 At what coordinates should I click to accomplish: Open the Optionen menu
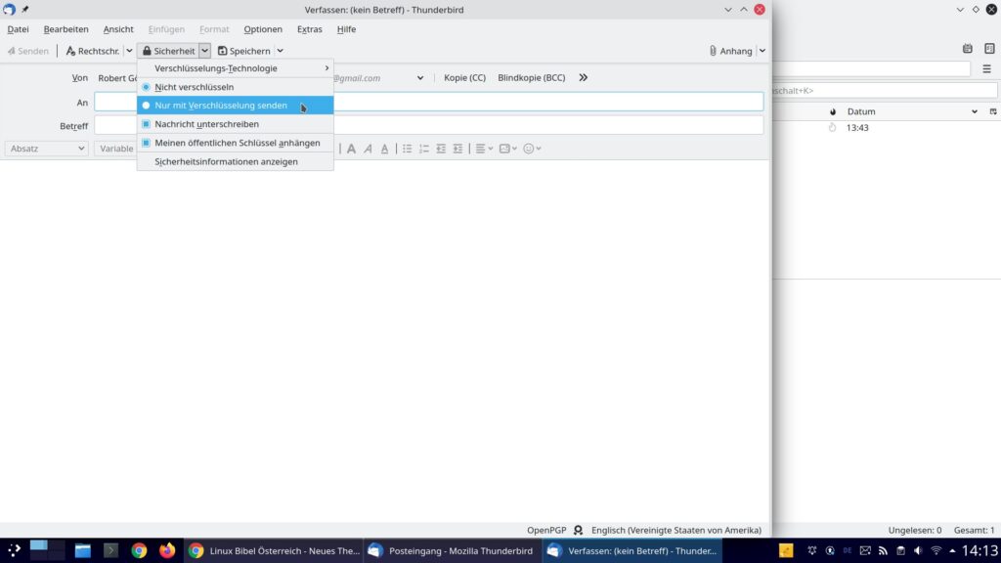pyautogui.click(x=262, y=29)
